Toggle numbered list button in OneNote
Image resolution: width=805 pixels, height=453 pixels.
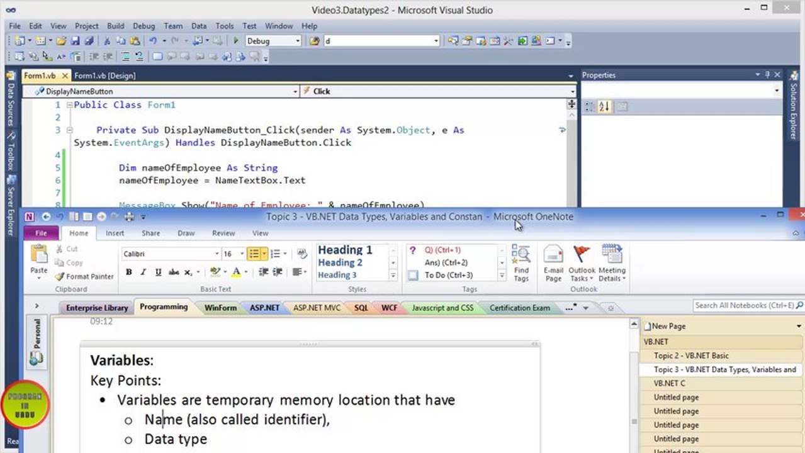pyautogui.click(x=275, y=254)
